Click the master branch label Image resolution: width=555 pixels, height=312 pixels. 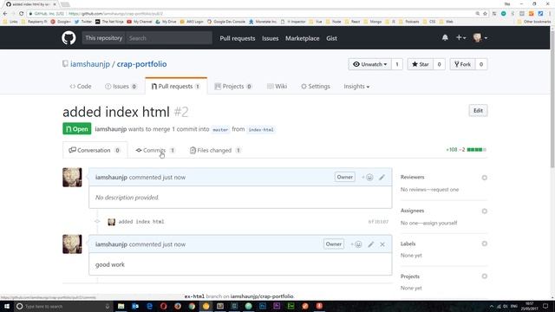point(220,129)
